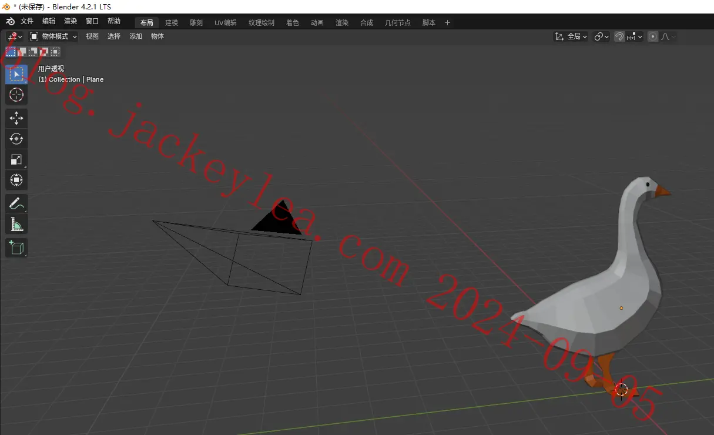Select the Cursor tool in the toolbar
Viewport: 714px width, 435px height.
pos(16,95)
